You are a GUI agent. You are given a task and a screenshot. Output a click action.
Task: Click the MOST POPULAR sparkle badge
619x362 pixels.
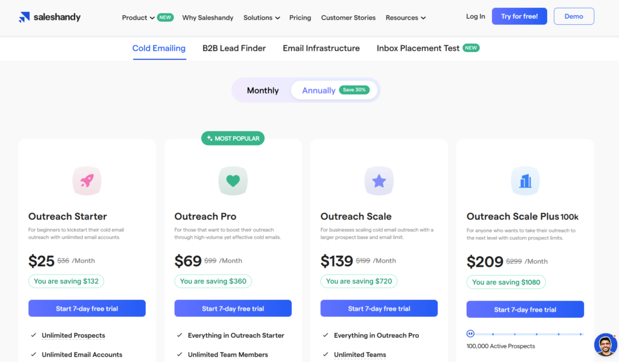pyautogui.click(x=233, y=138)
